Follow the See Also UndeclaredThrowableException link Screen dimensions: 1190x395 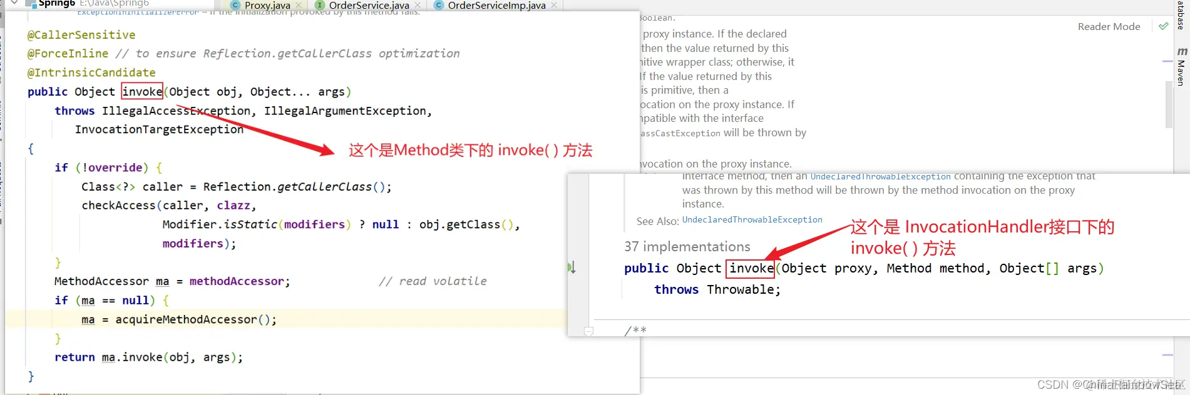[x=752, y=220]
